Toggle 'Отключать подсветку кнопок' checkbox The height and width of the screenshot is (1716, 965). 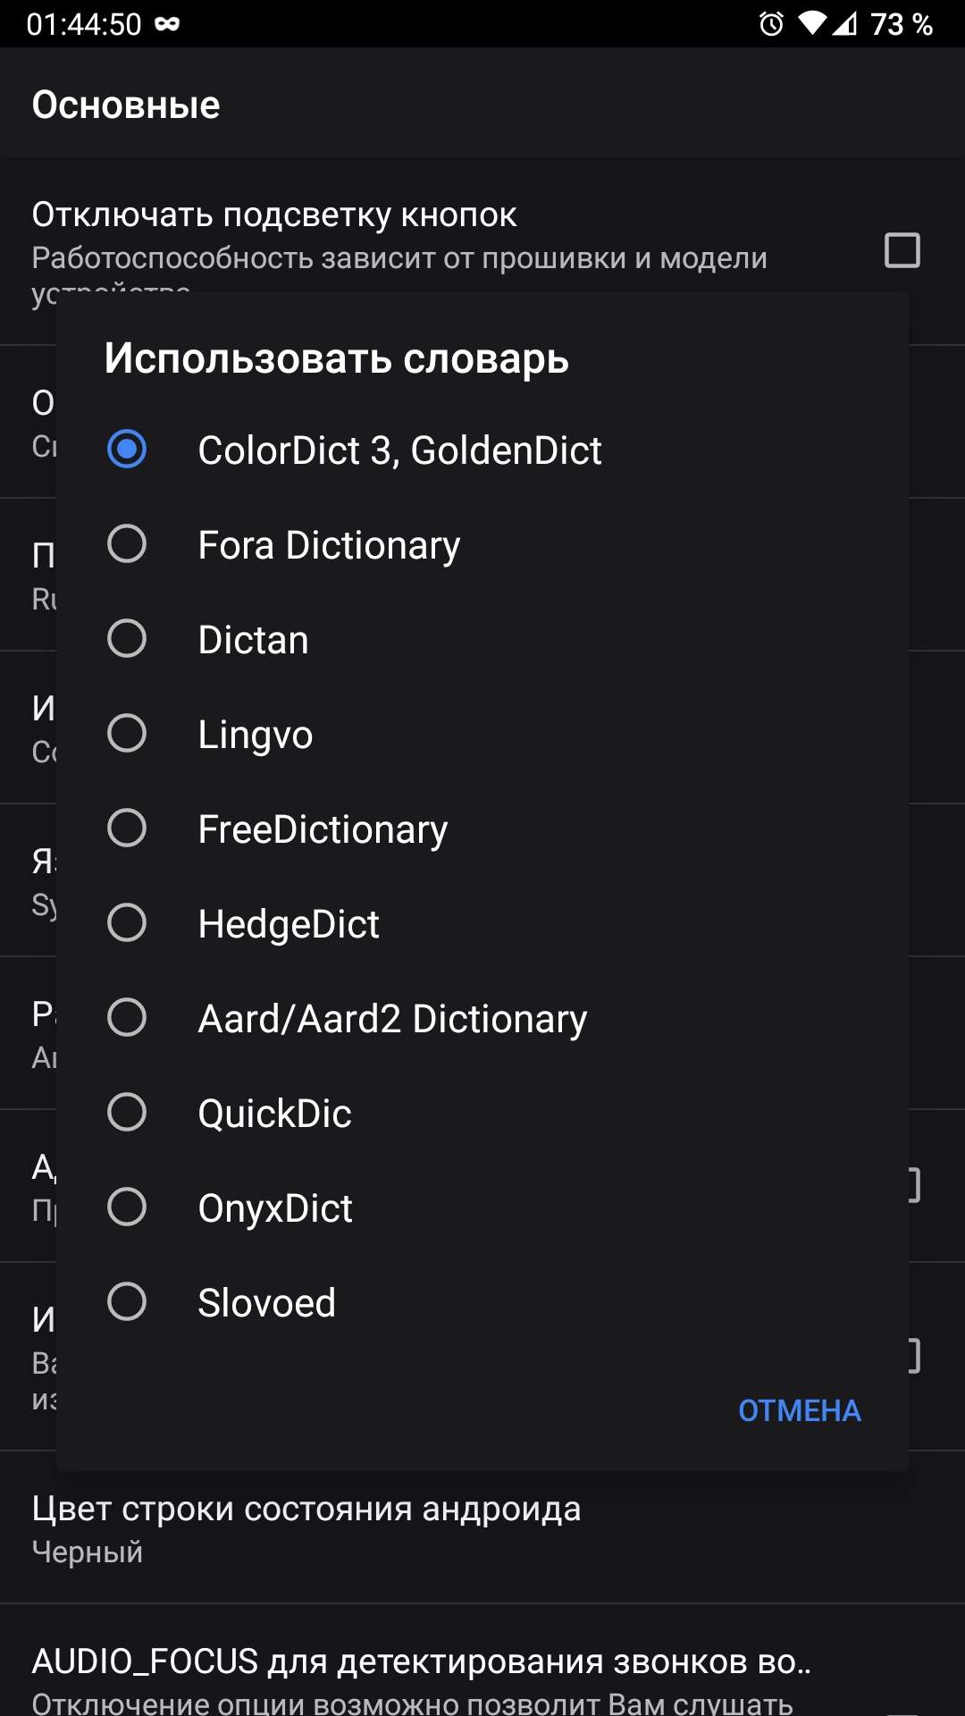click(902, 250)
